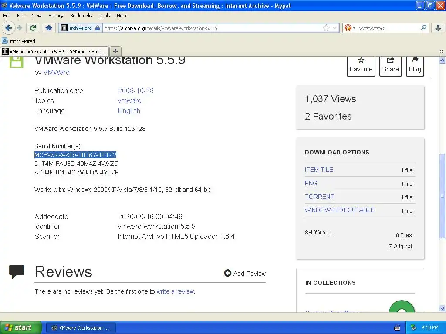Open the Edit menu
Image resolution: width=446 pixels, height=334 pixels.
point(21,16)
